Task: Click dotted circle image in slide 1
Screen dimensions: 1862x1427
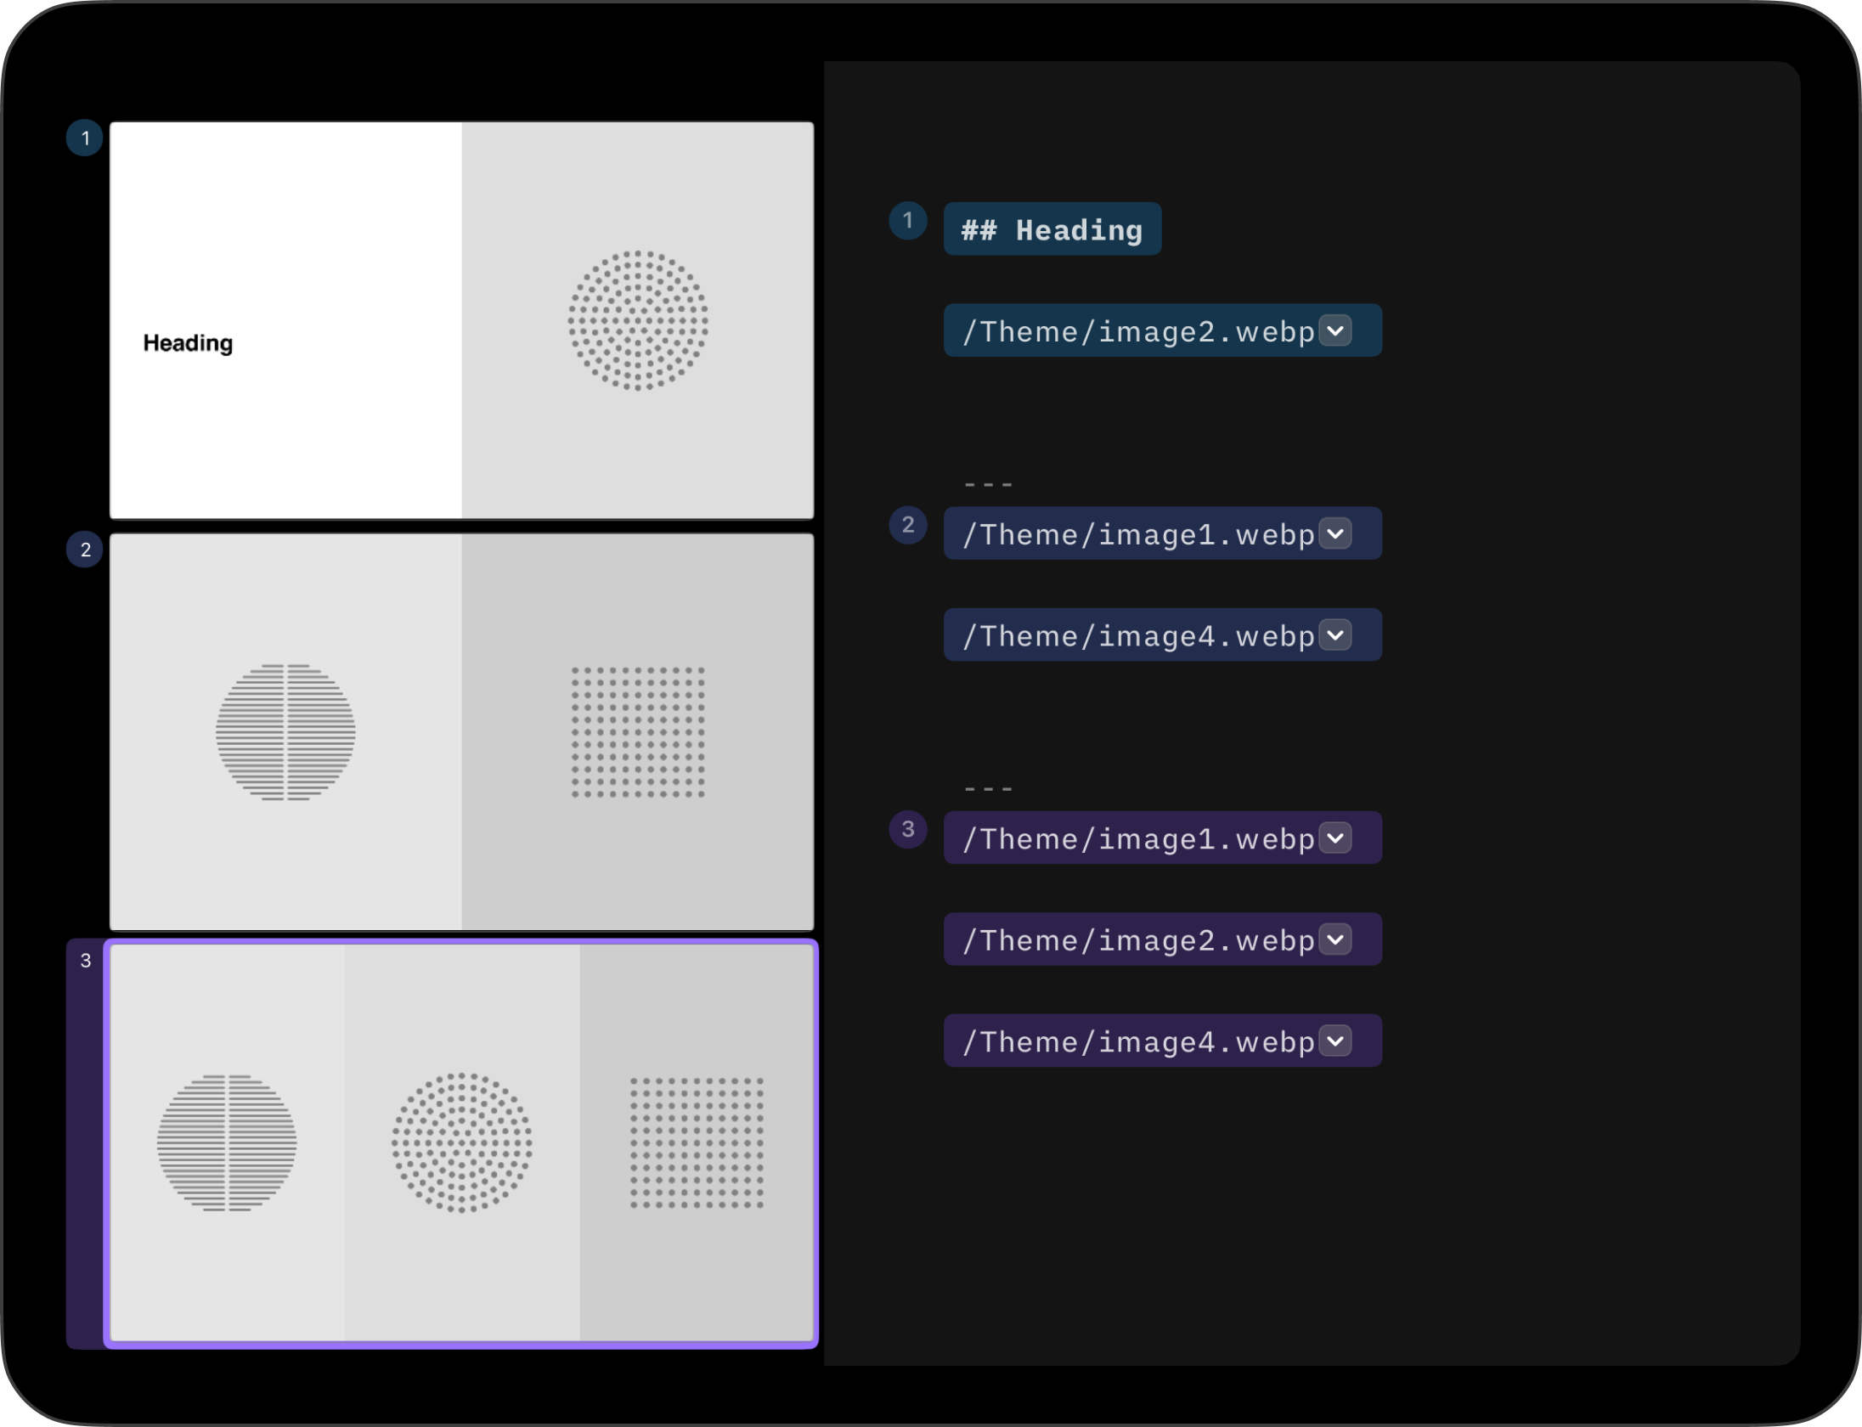Action: [x=638, y=320]
